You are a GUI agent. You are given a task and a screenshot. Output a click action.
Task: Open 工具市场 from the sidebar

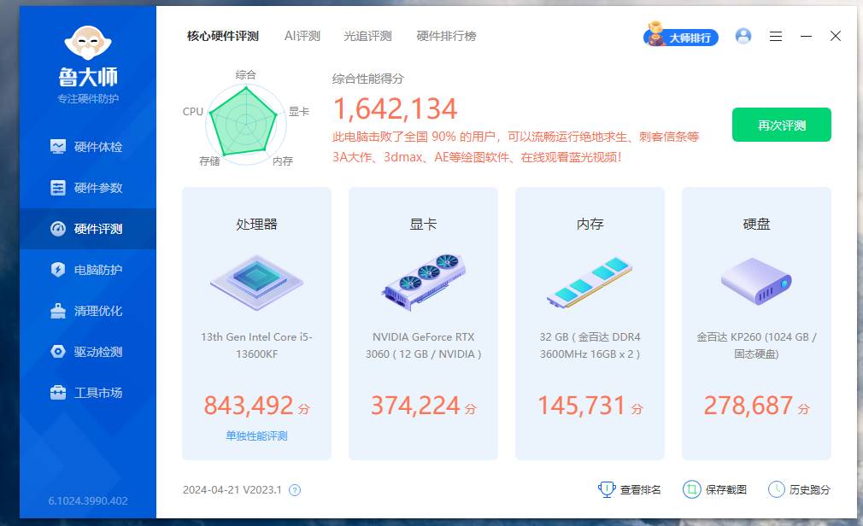[88, 393]
